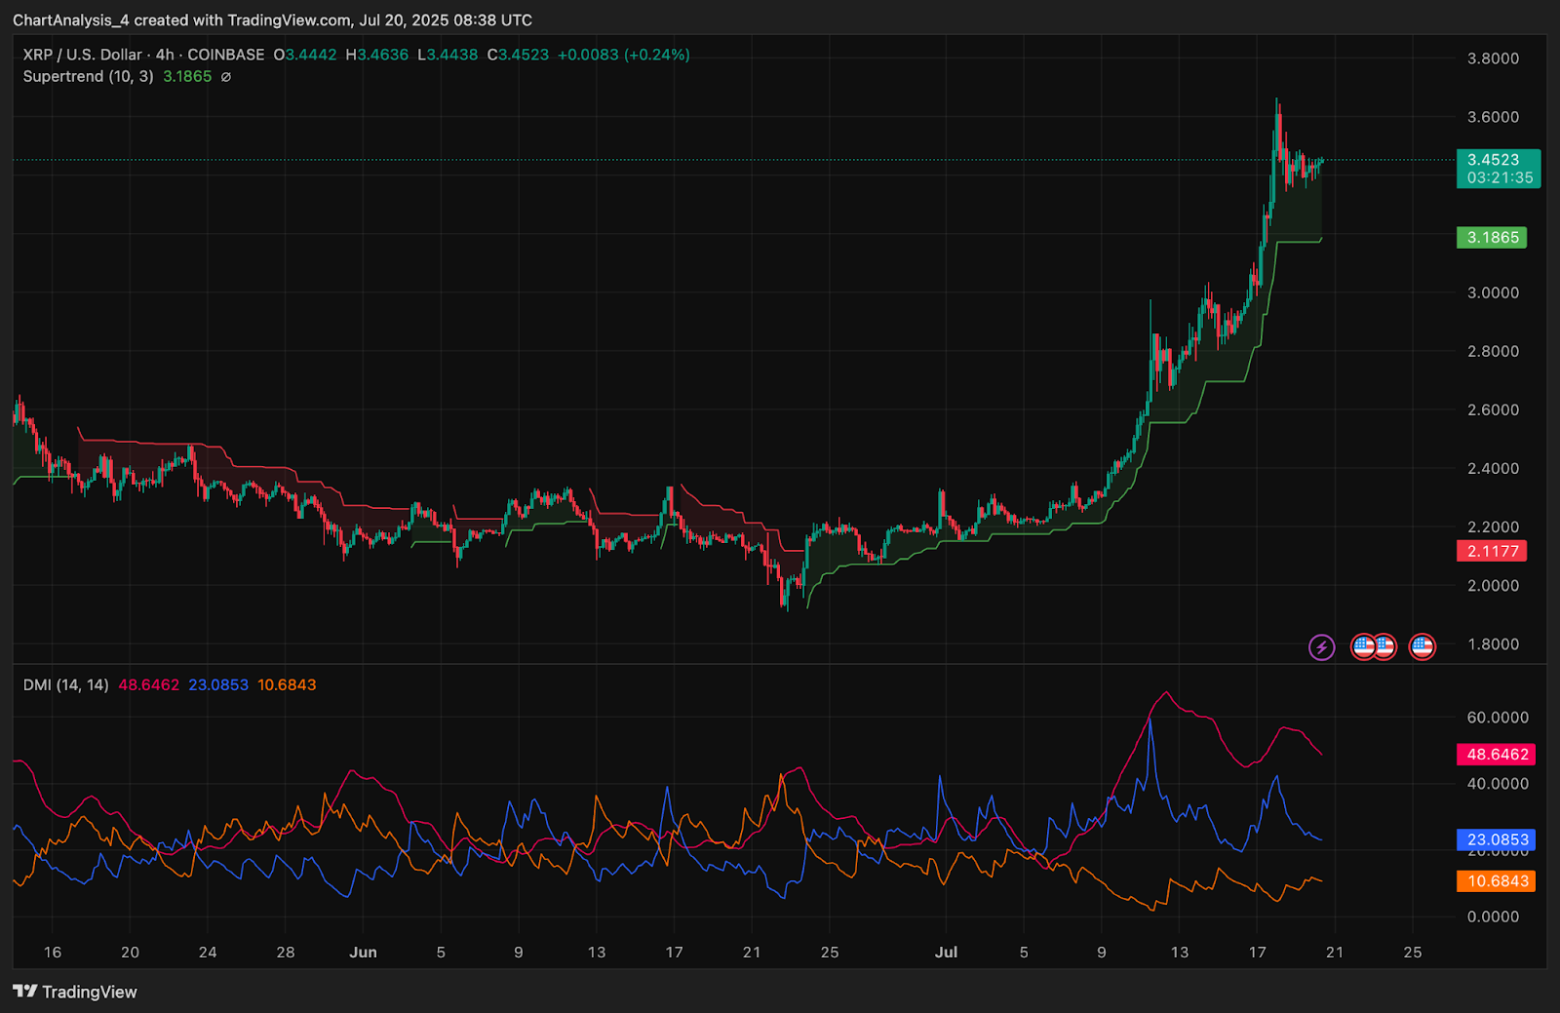Viewport: 1560px width, 1013px height.
Task: Click the orange 10.6843 DMI value label
Action: pos(1497,881)
